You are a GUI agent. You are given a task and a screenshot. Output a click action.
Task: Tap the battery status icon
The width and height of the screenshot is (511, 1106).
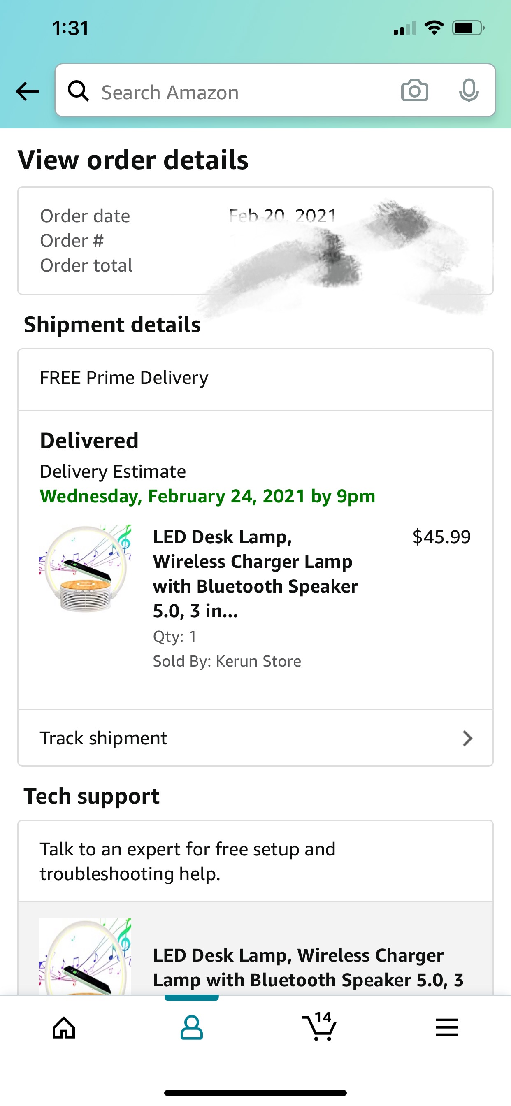[468, 28]
